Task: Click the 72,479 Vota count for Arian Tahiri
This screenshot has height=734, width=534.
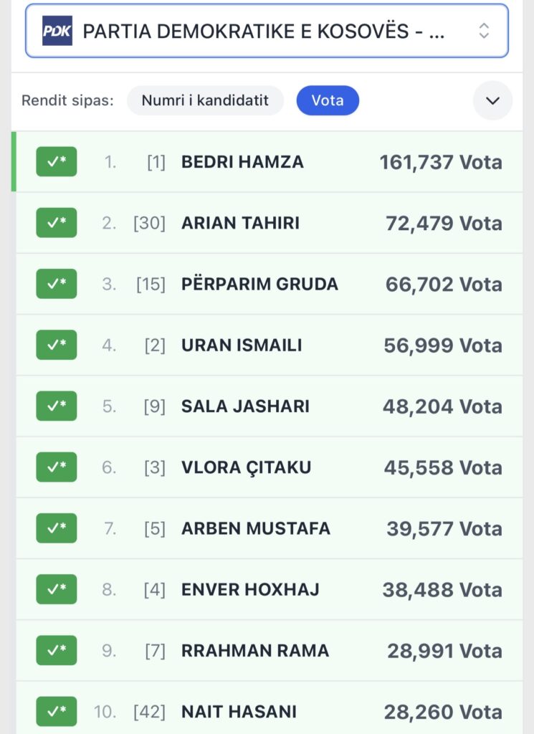Action: point(443,223)
